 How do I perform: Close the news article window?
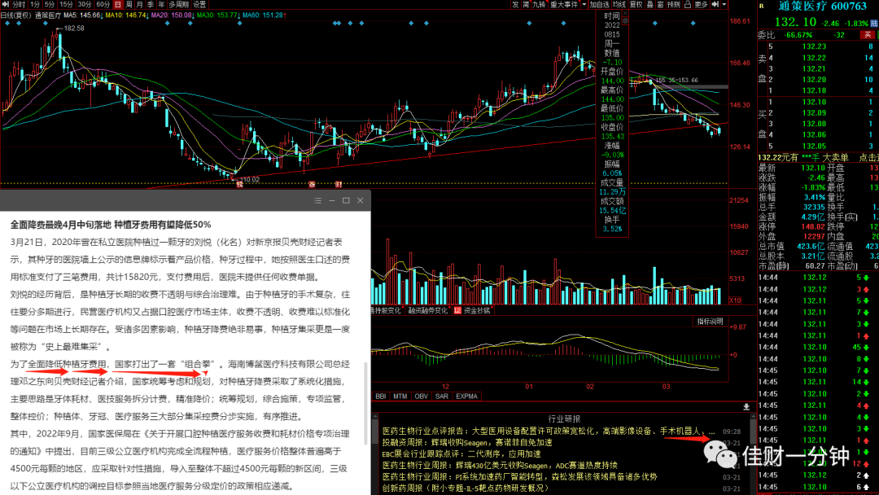(361, 200)
